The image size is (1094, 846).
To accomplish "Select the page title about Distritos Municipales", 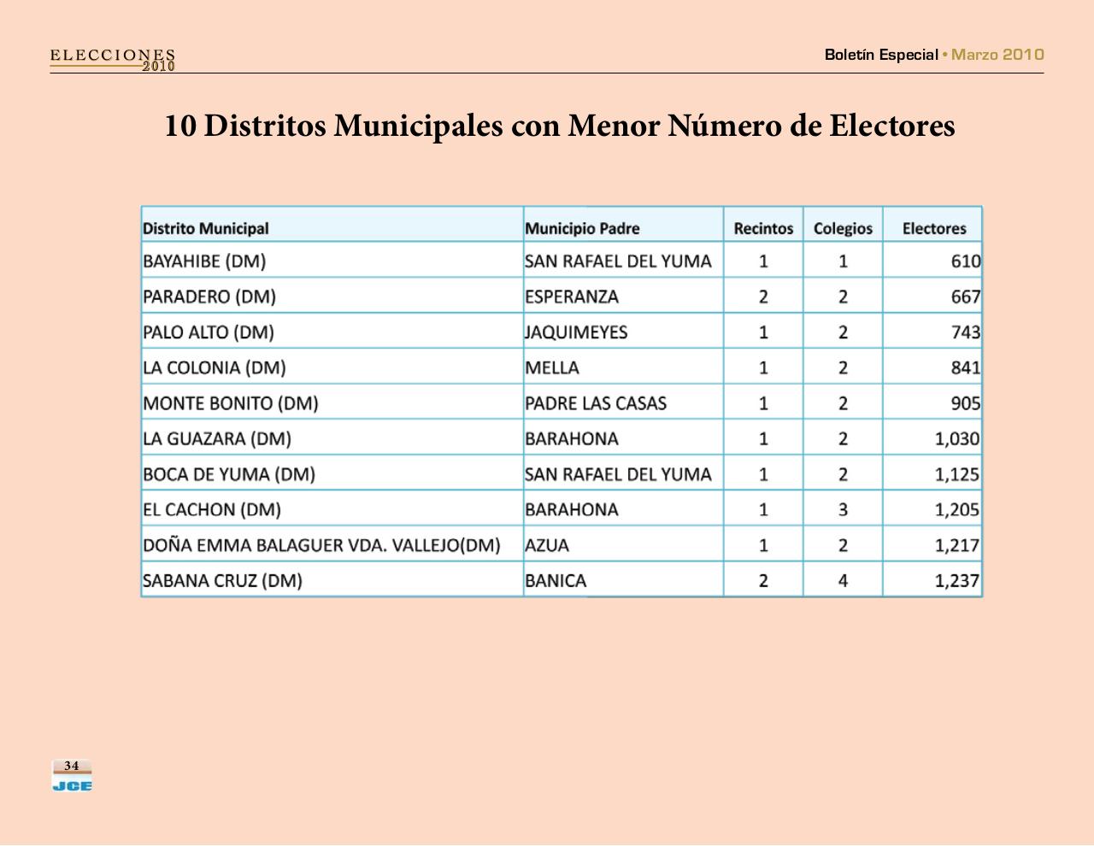I will point(560,126).
